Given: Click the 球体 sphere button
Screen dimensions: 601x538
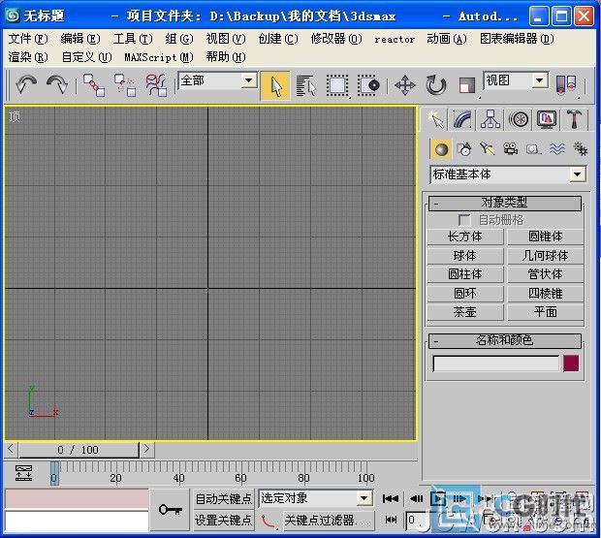Looking at the screenshot, I should click(x=465, y=256).
